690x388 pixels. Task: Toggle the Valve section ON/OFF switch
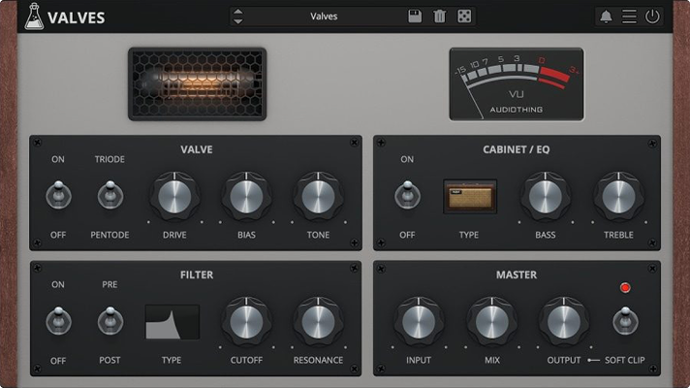point(58,195)
